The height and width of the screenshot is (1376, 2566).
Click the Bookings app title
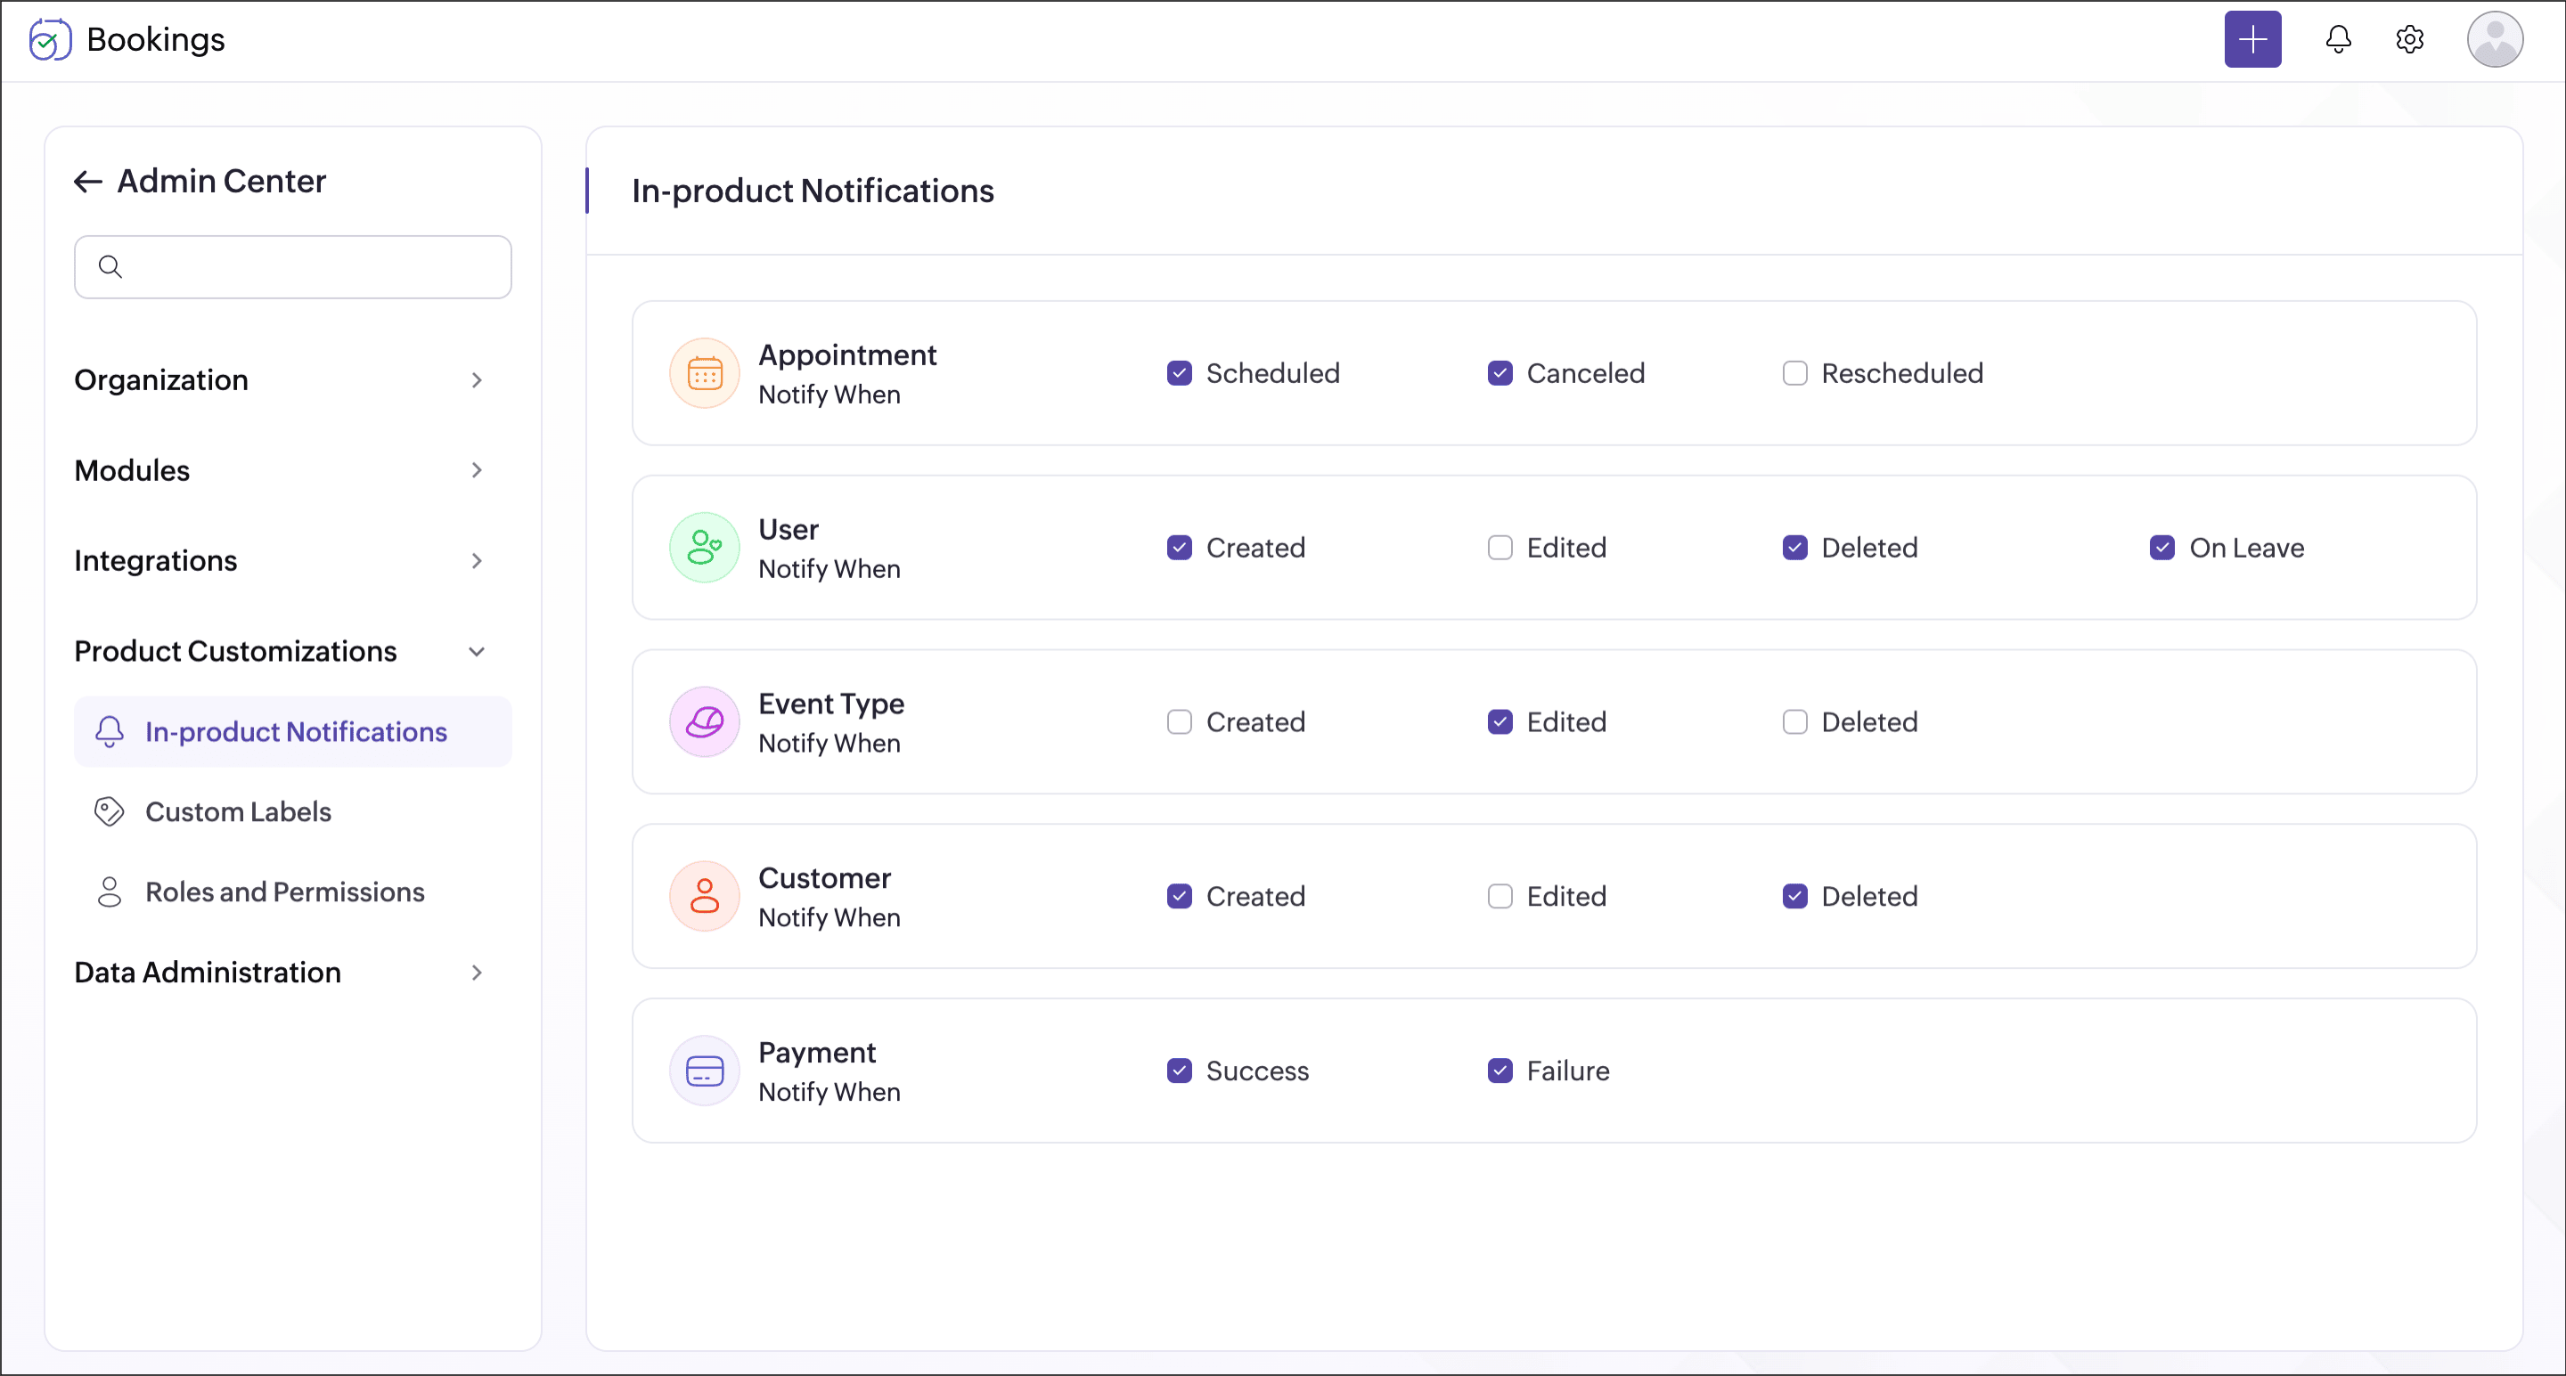[155, 40]
